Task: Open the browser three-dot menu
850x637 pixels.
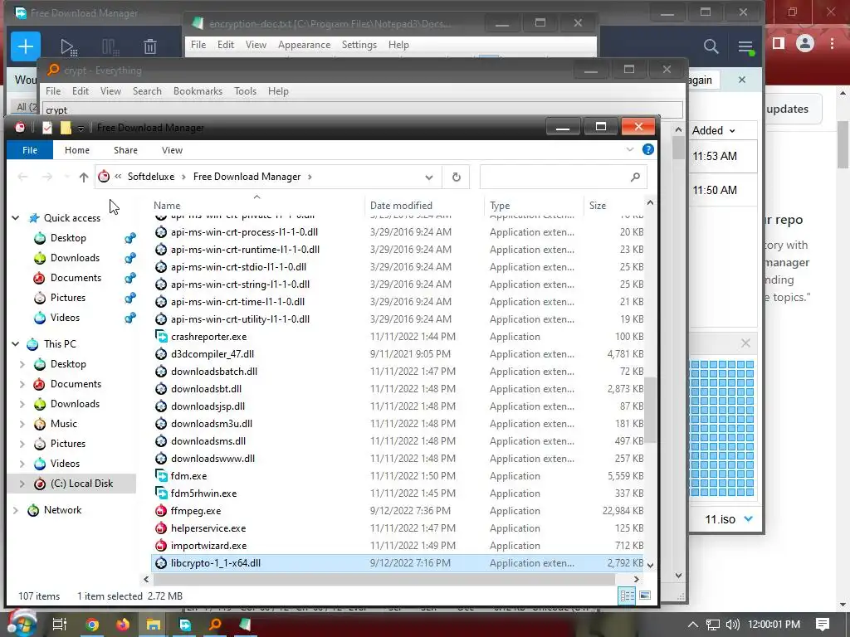Action: pos(832,43)
